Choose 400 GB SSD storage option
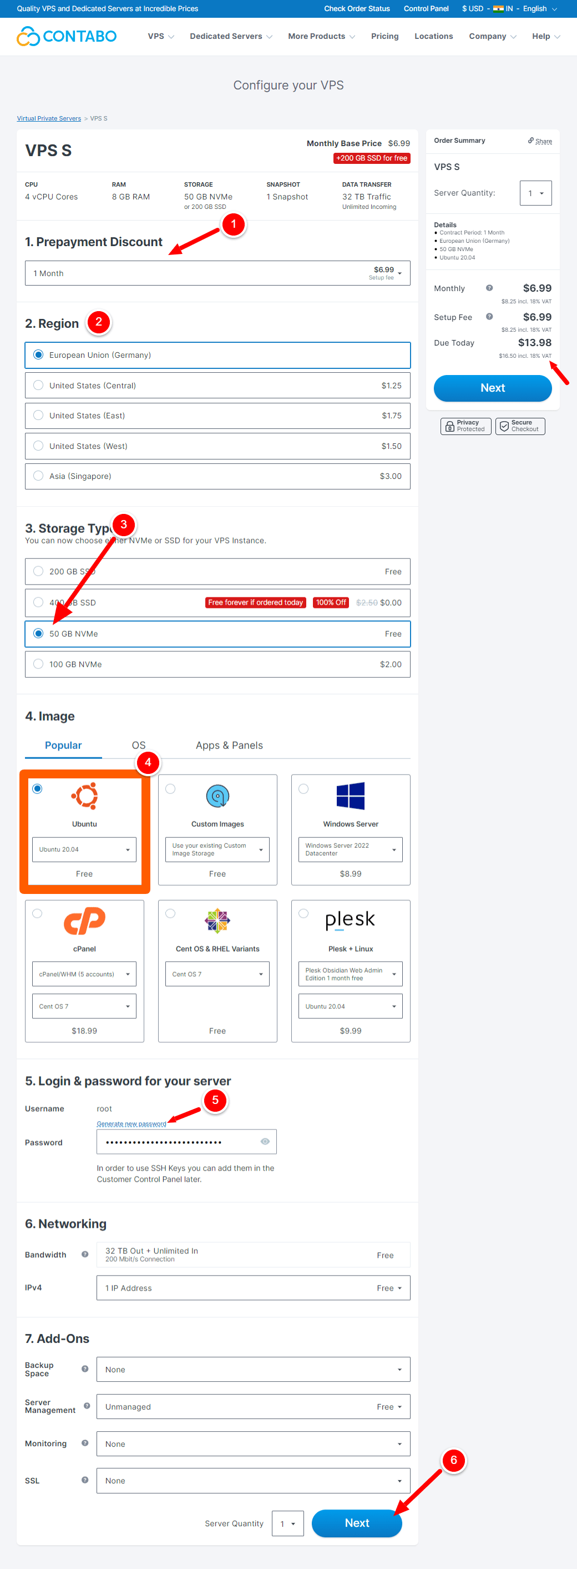The image size is (577, 1569). click(x=217, y=602)
